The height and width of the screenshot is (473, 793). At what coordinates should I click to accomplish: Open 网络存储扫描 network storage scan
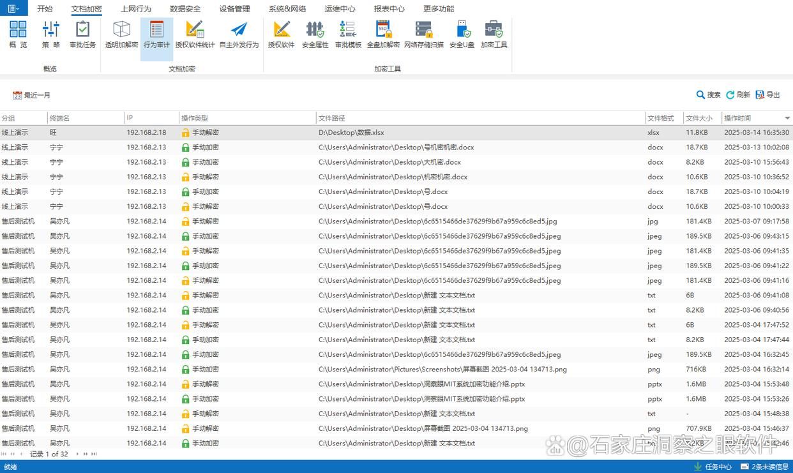pyautogui.click(x=424, y=34)
